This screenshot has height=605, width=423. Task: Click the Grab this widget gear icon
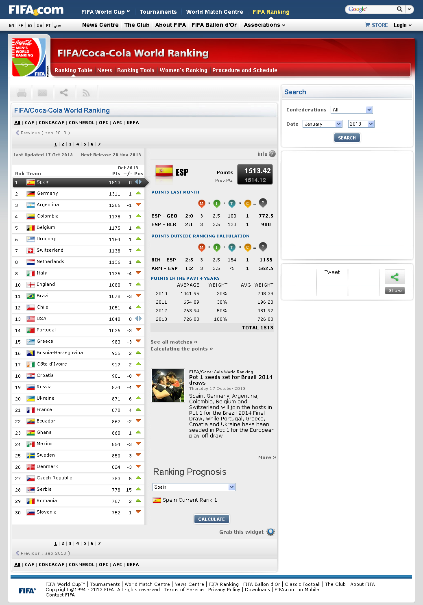270,532
